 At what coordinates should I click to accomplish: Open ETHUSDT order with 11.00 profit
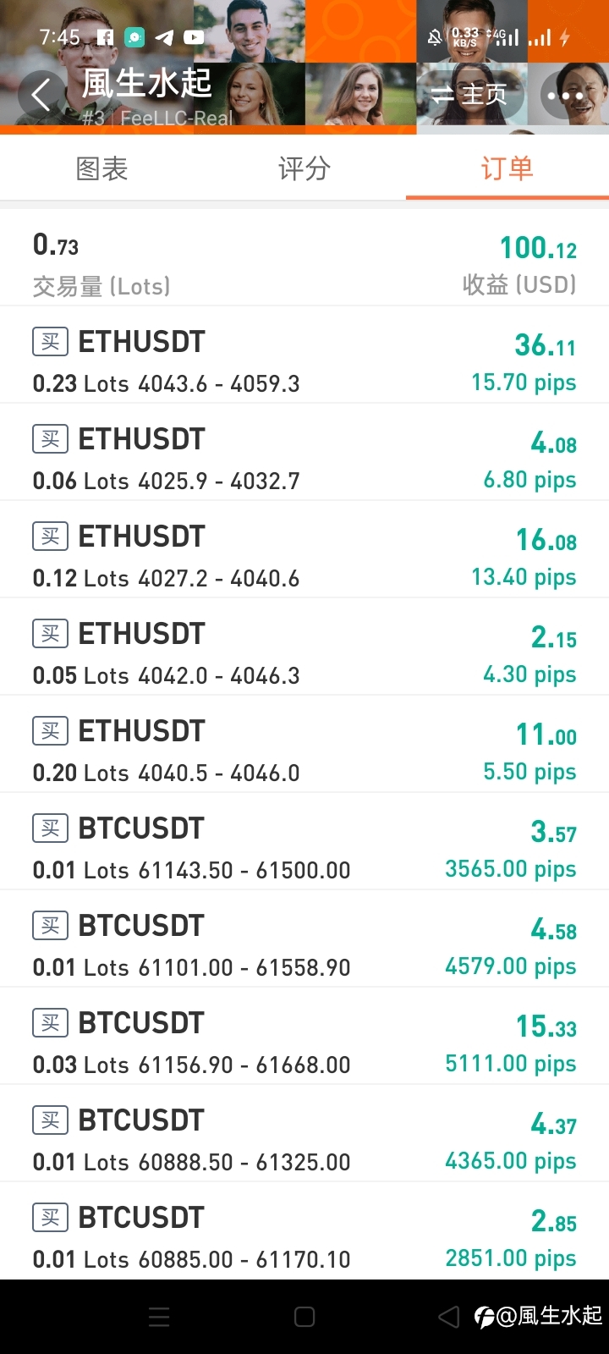[304, 744]
